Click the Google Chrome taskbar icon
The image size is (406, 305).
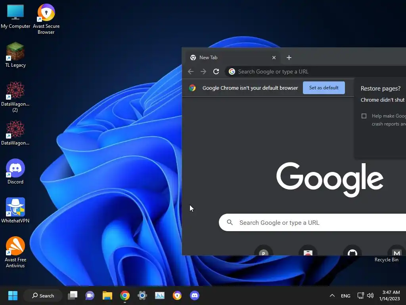coord(125,295)
